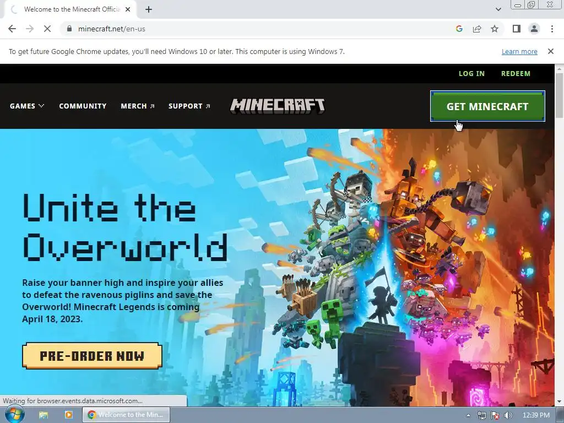Open the SUPPORT external link
Screen dimensions: 564x423
tap(189, 106)
